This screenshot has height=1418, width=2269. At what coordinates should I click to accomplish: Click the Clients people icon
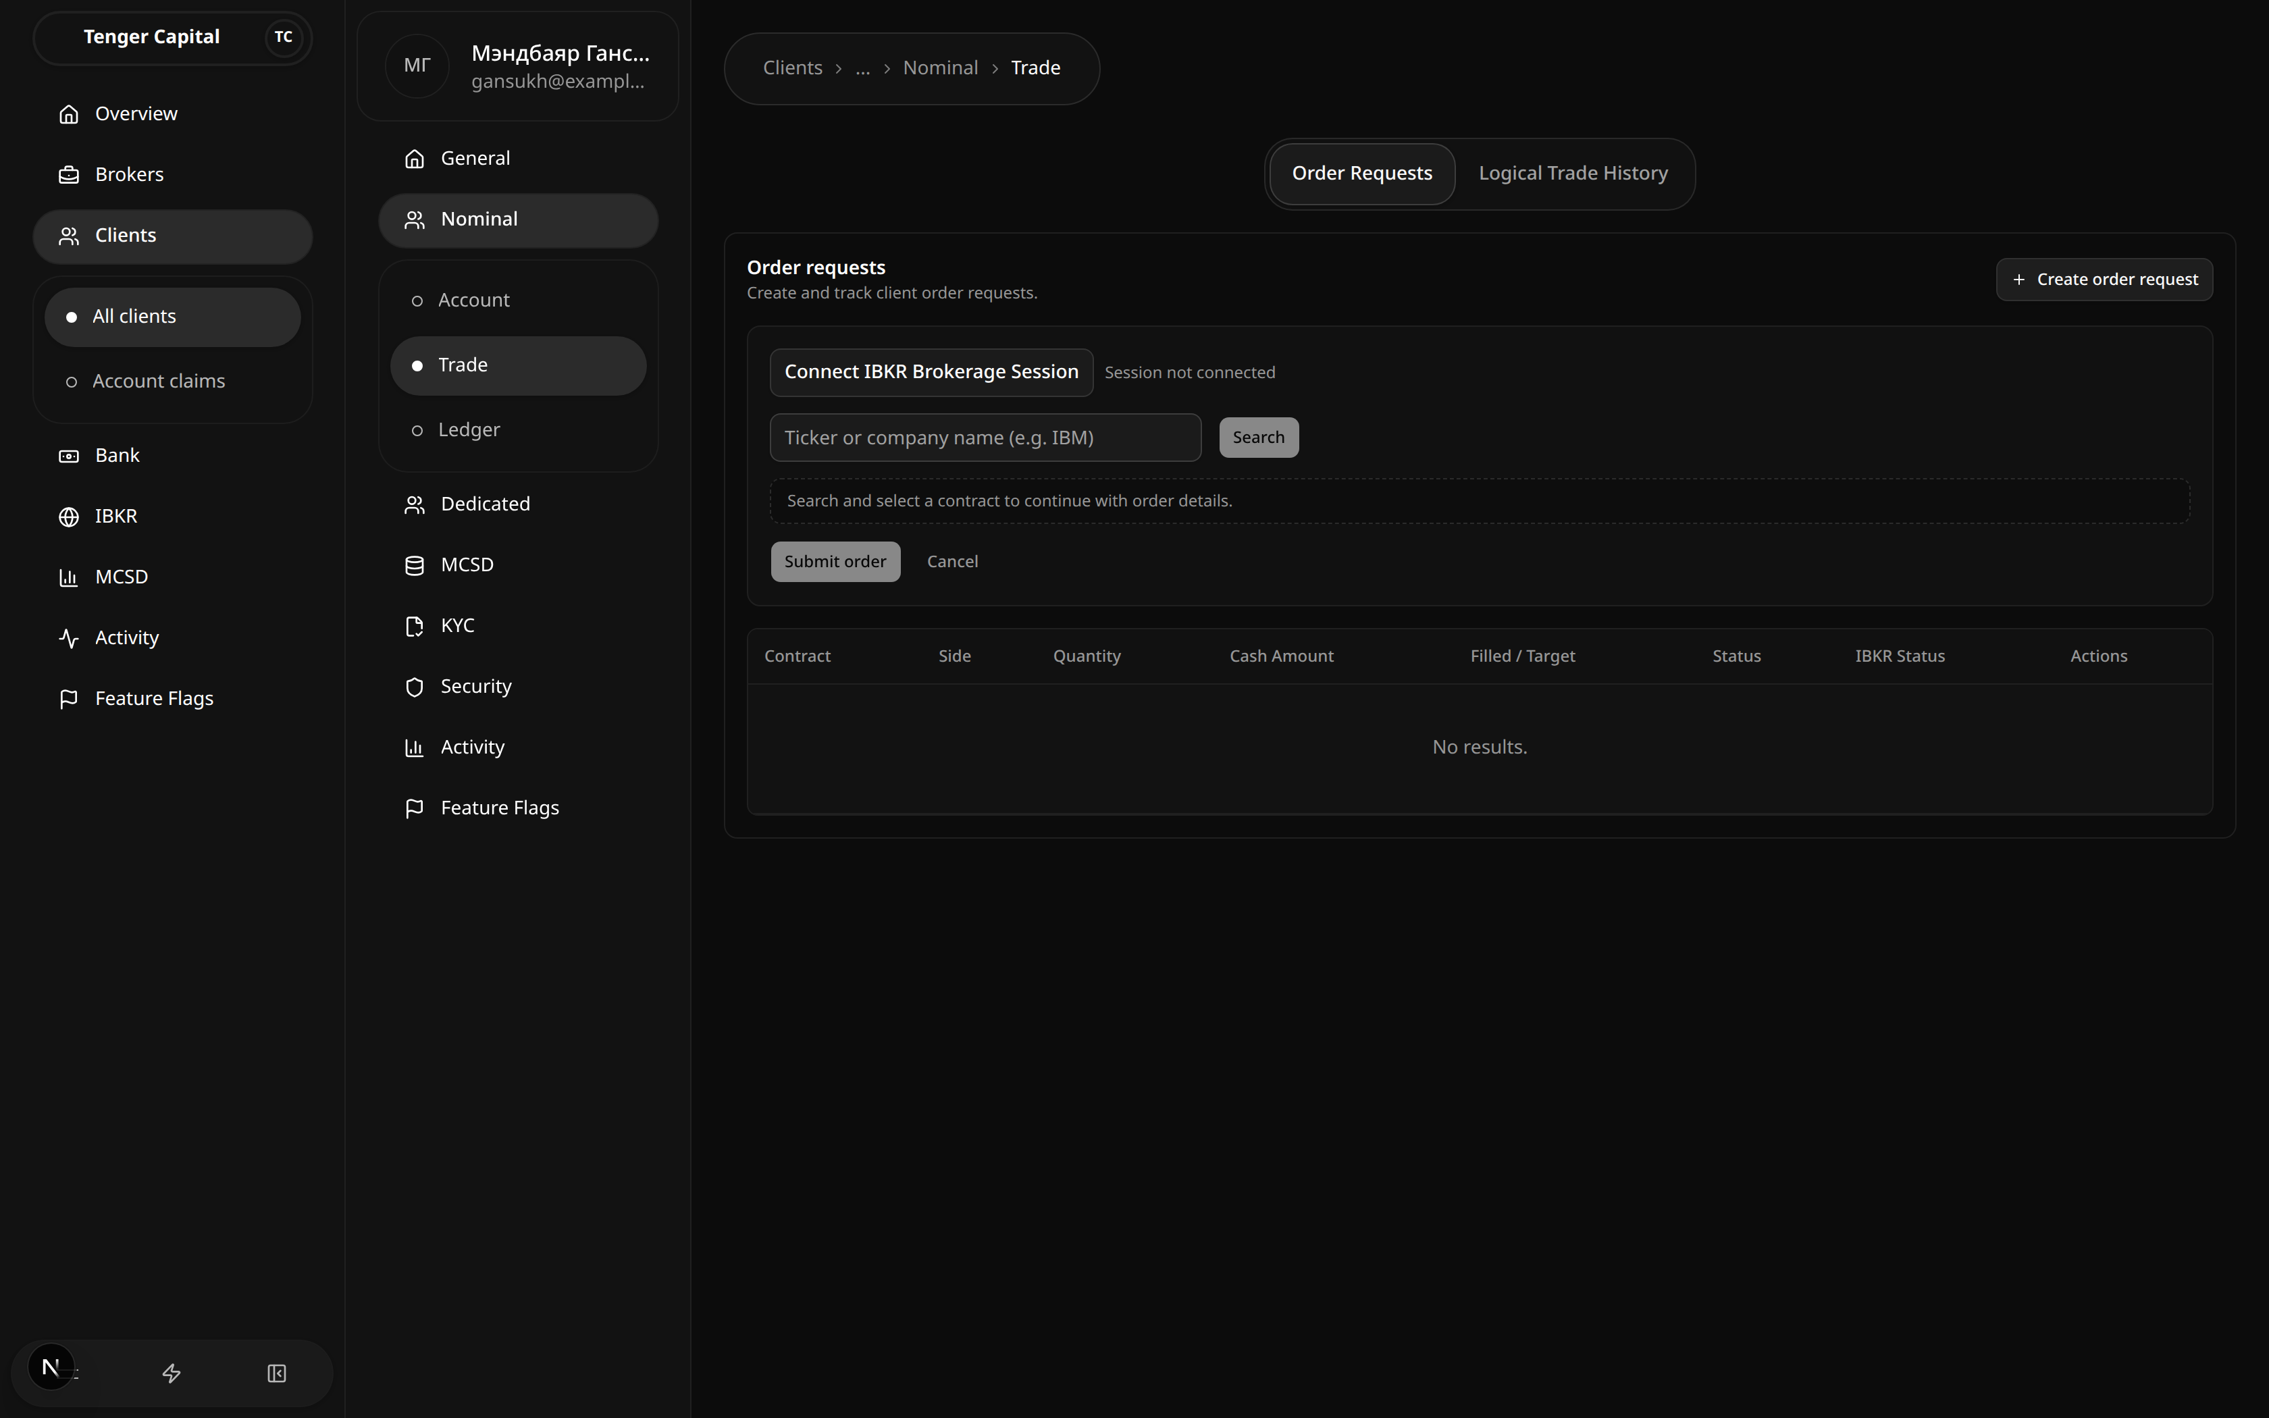(68, 236)
